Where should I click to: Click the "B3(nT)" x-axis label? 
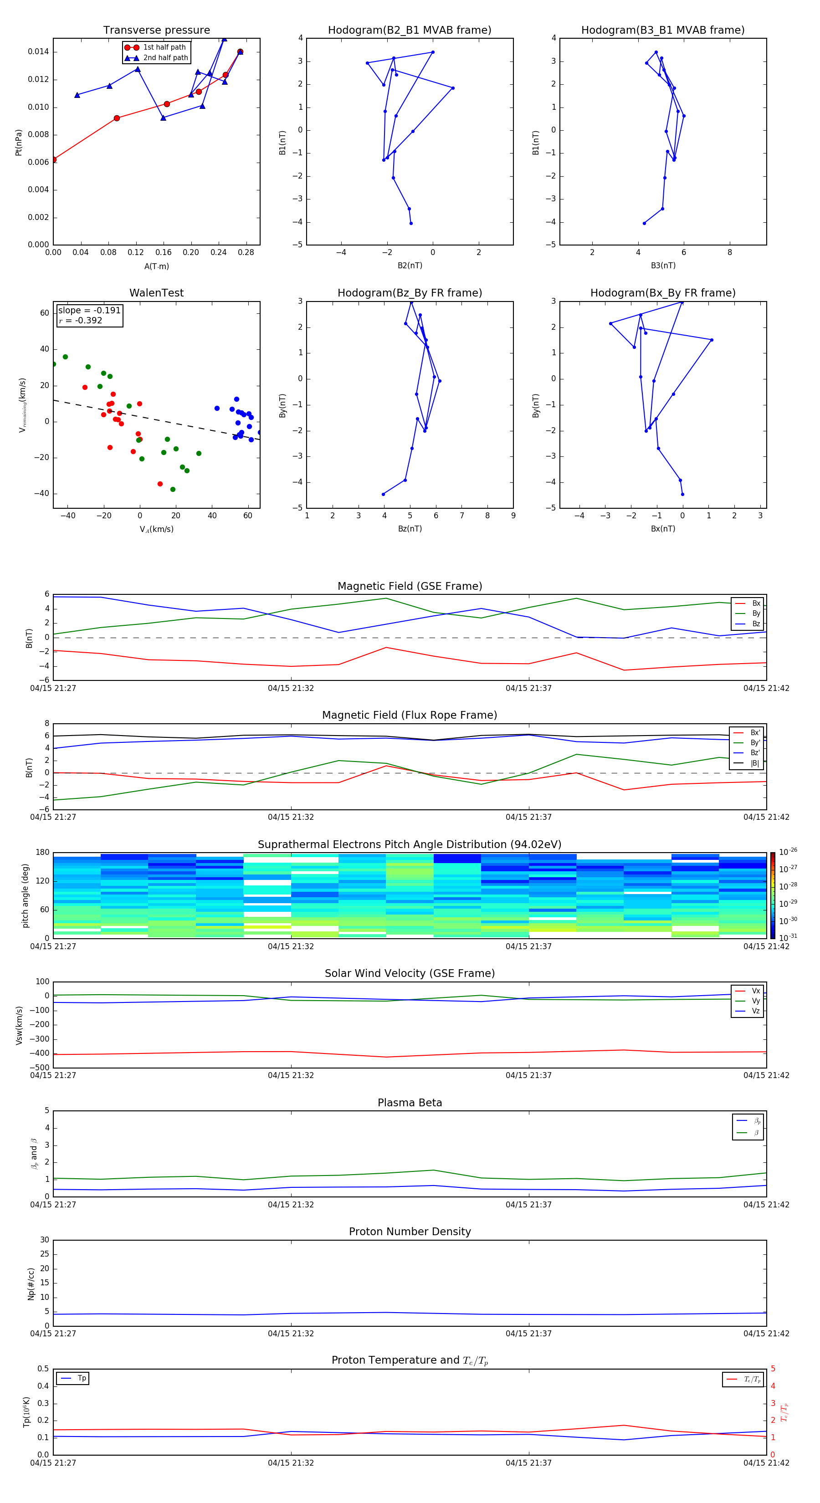663,266
